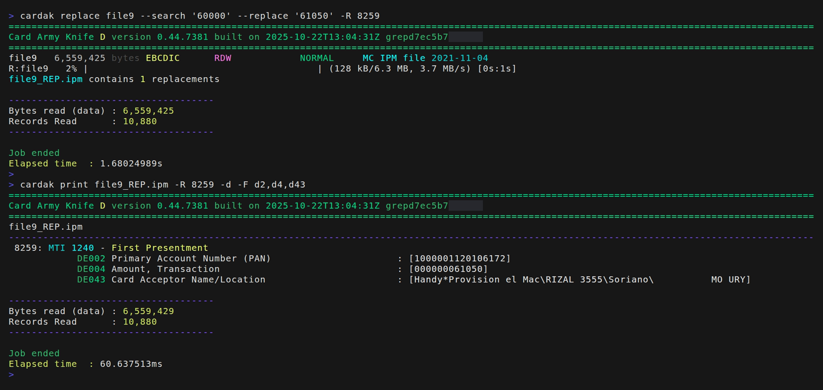This screenshot has height=390, width=823.
Task: Click the elapsed time value 1.68024989s
Action: point(131,164)
